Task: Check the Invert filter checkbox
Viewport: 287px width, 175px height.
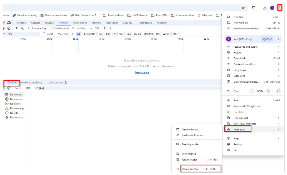Action: click(44, 34)
